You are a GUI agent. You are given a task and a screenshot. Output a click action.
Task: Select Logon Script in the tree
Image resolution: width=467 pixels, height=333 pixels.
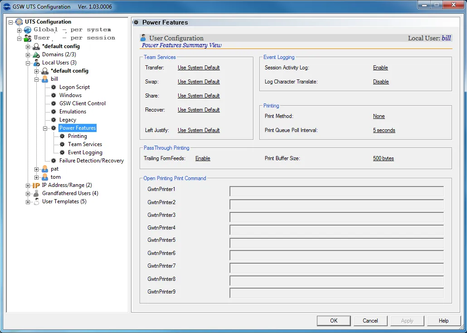click(x=74, y=87)
